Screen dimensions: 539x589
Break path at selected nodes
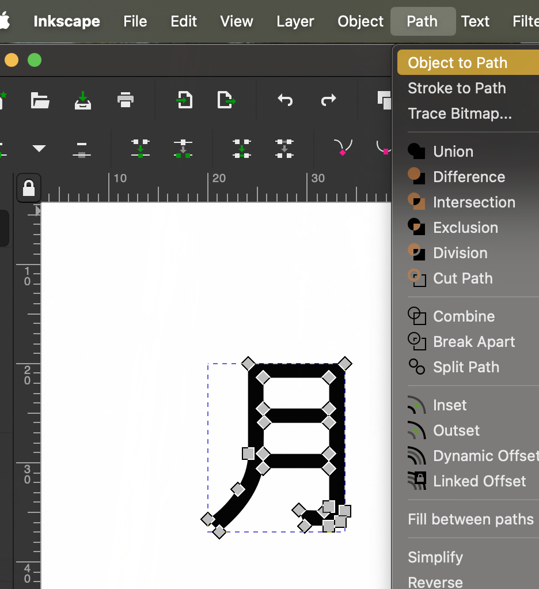[x=183, y=148]
